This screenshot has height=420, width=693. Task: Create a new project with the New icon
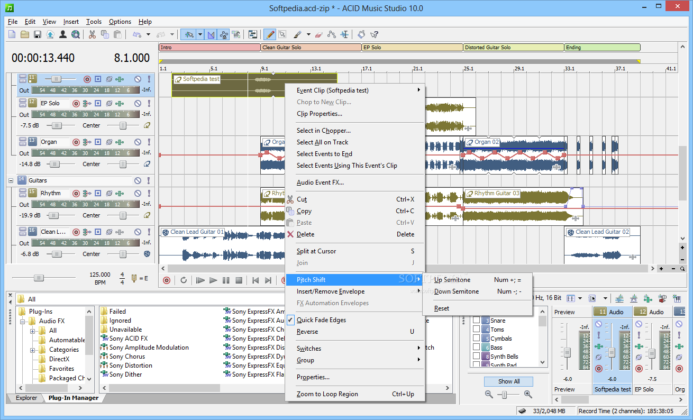(12, 34)
